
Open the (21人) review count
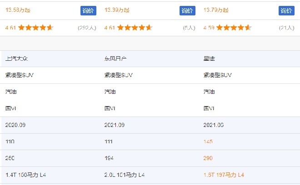pos(287,28)
